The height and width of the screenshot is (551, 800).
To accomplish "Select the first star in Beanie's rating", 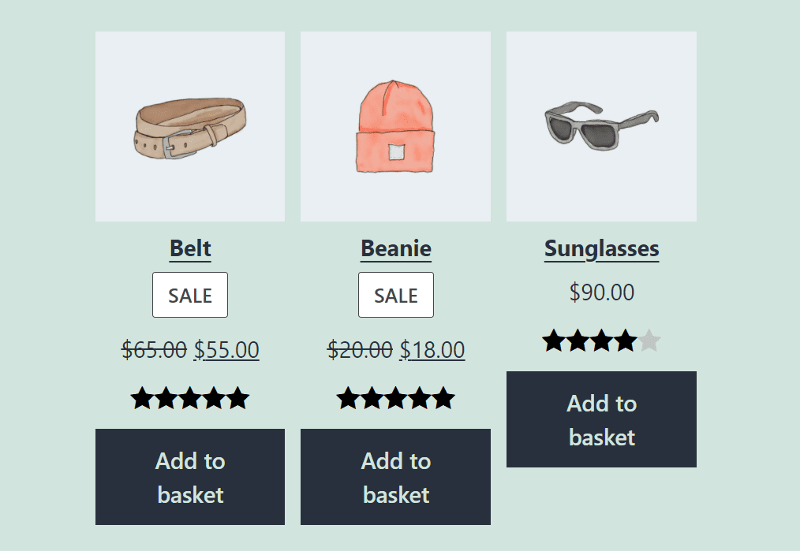I will [345, 398].
